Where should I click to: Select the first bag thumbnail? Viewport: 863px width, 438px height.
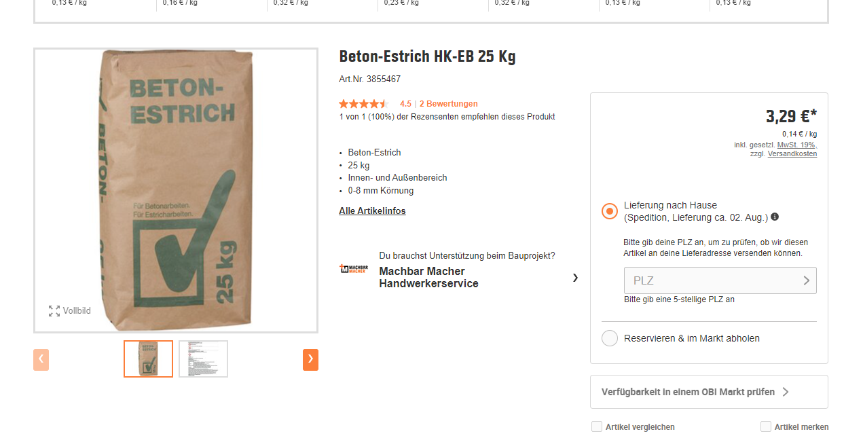(x=148, y=359)
